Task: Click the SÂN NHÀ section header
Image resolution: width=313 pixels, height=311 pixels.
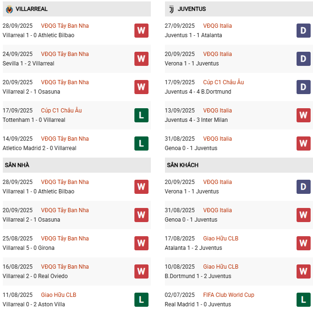Action: pos(17,165)
